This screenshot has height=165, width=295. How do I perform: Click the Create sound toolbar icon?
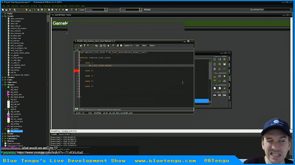(38, 10)
